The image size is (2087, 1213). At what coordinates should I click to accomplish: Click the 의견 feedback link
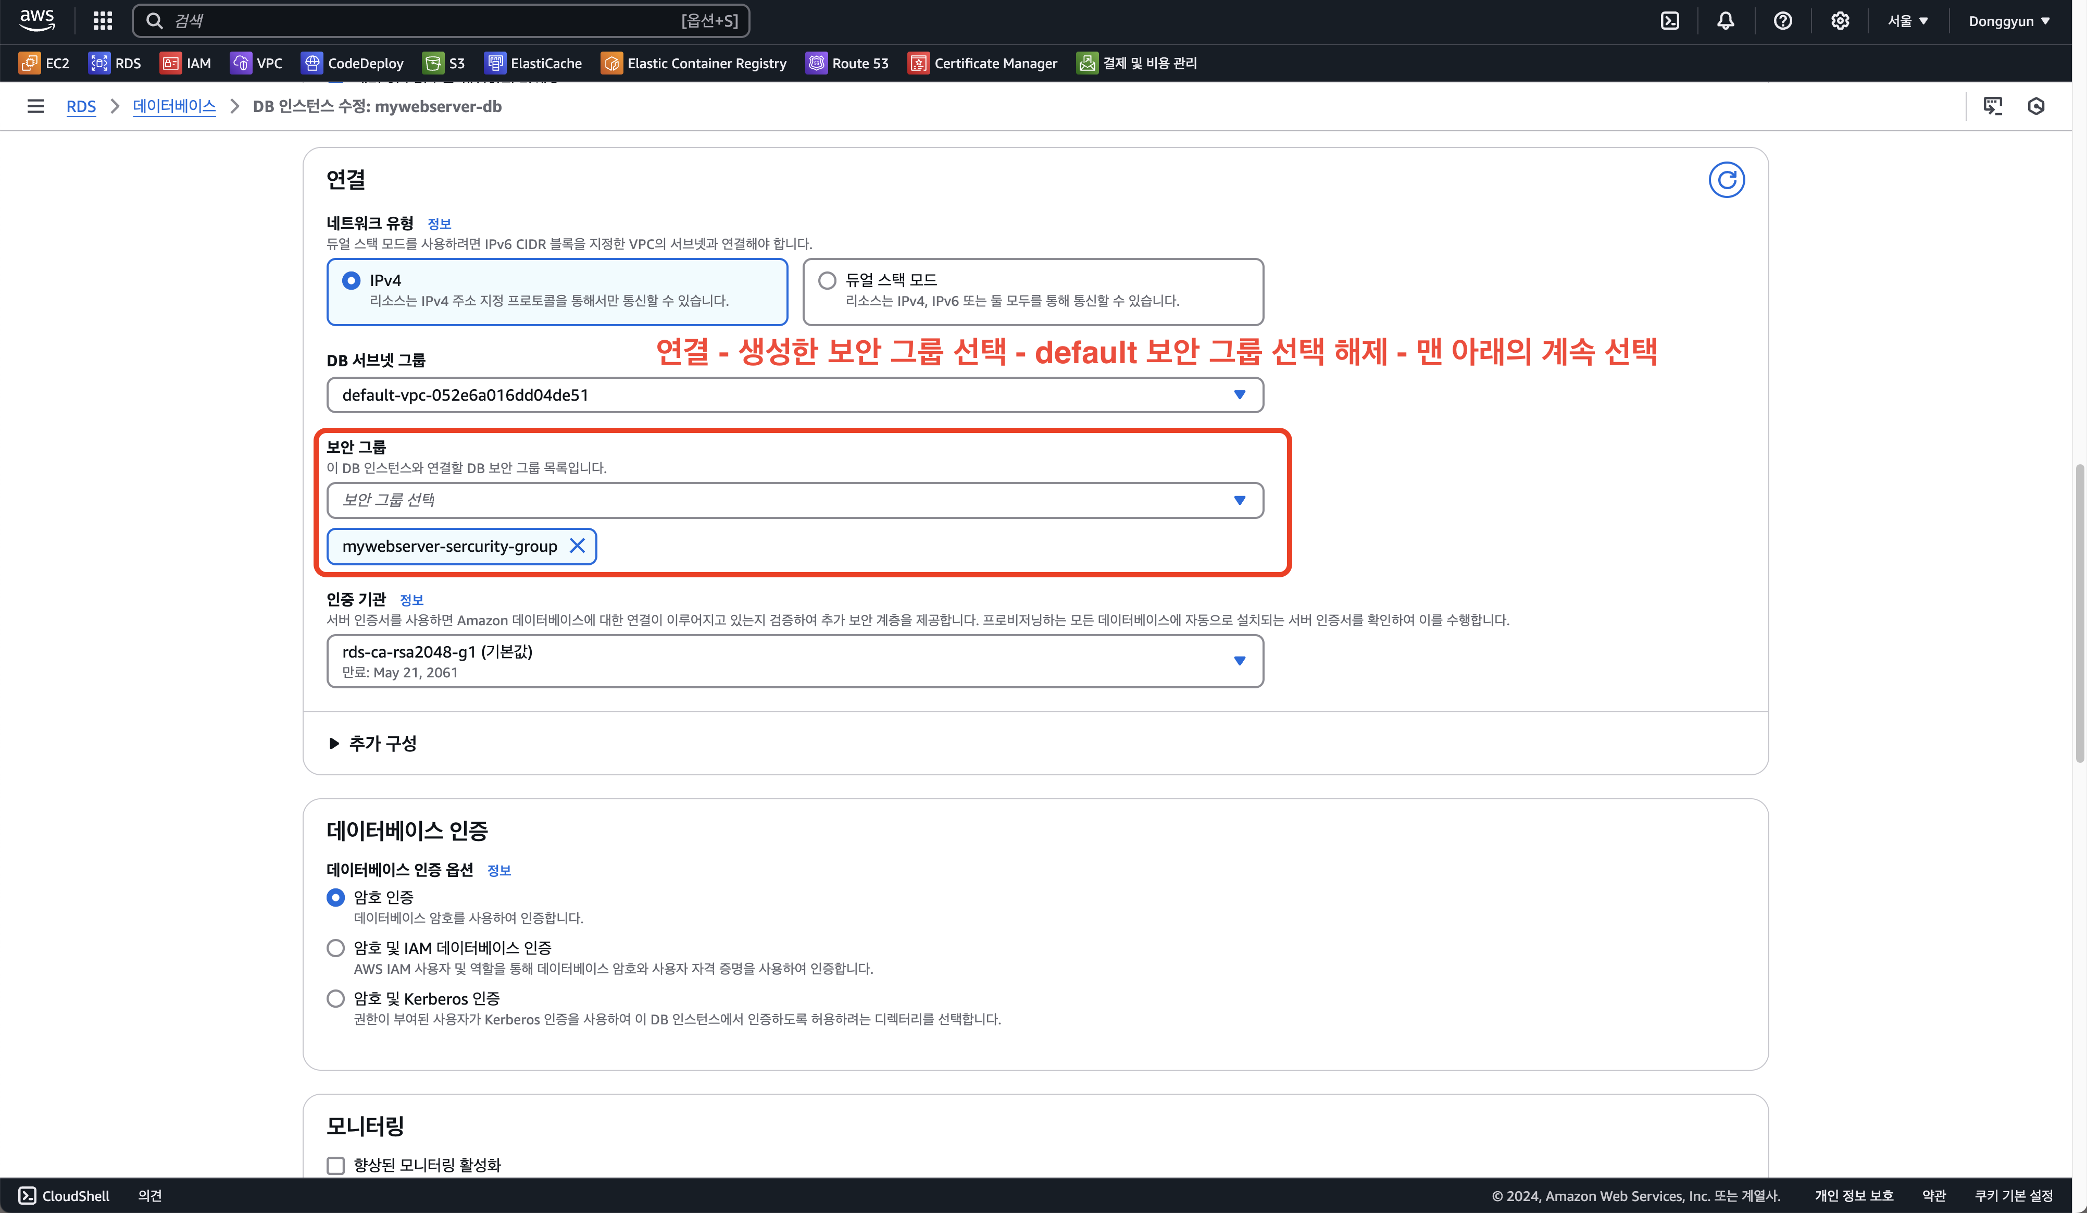150,1196
